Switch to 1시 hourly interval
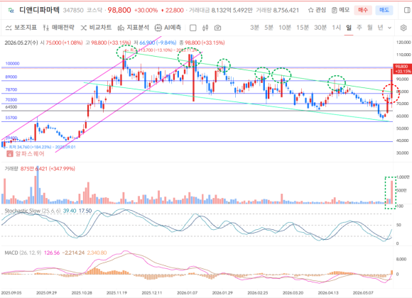Viewport: 412px width, 298px height. pos(336,28)
